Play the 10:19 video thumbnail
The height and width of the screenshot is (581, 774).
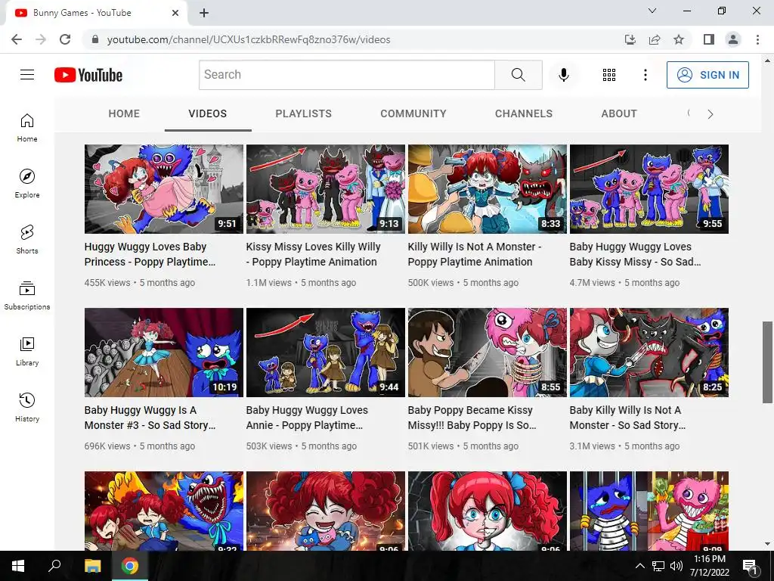(x=164, y=353)
